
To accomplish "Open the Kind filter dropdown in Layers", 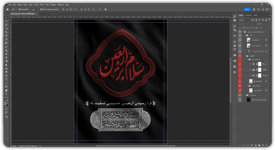I will tap(244, 20).
